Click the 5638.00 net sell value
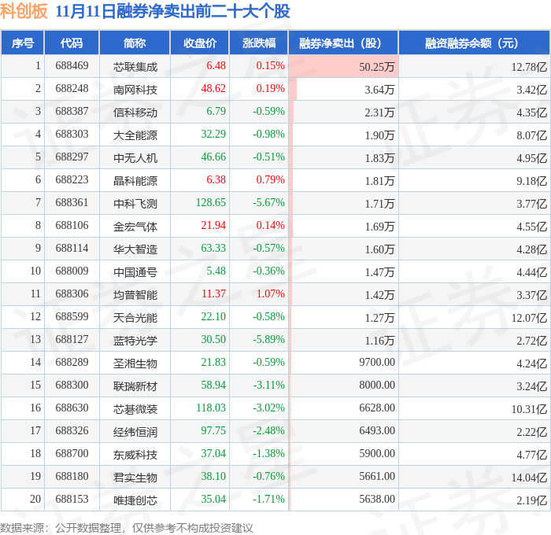The width and height of the screenshot is (551, 535). pyautogui.click(x=377, y=500)
